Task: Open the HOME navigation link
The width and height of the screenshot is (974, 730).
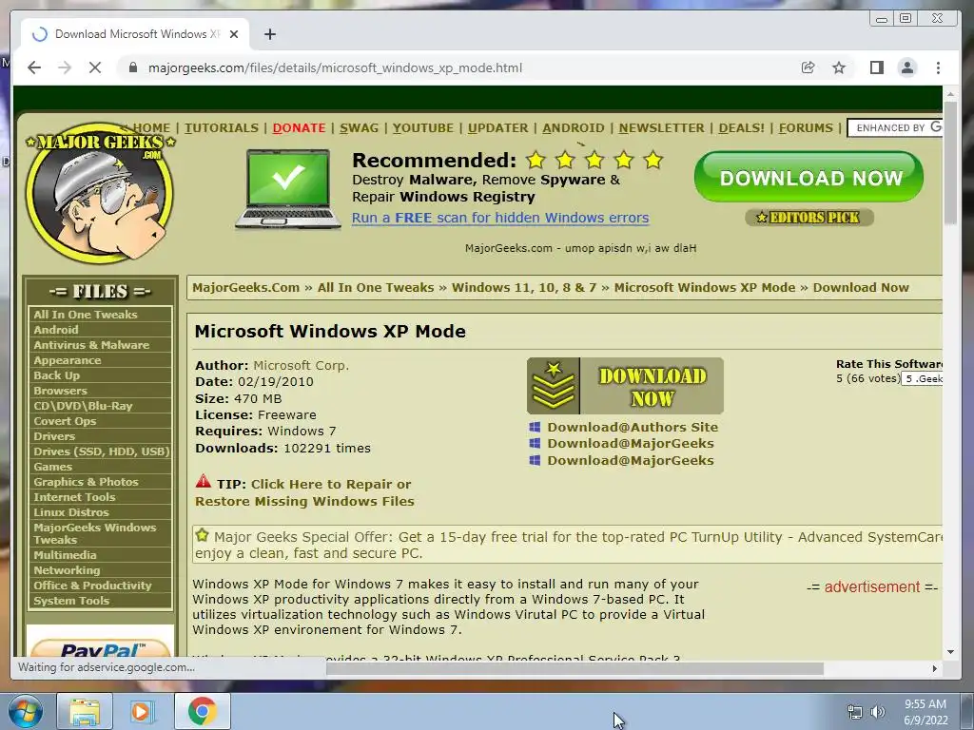Action: tap(151, 128)
